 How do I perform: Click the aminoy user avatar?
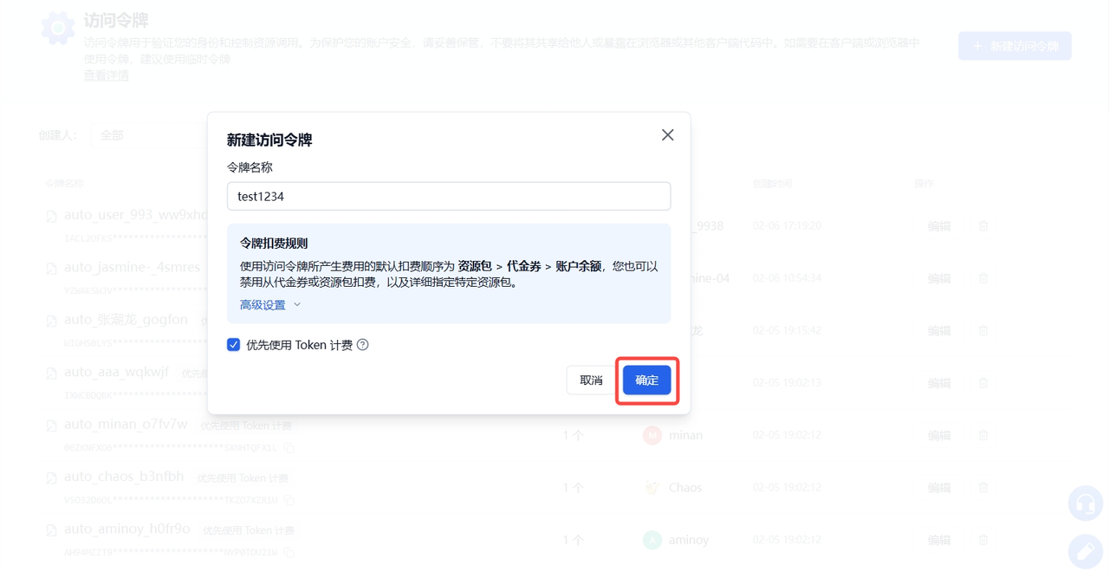[x=652, y=540]
